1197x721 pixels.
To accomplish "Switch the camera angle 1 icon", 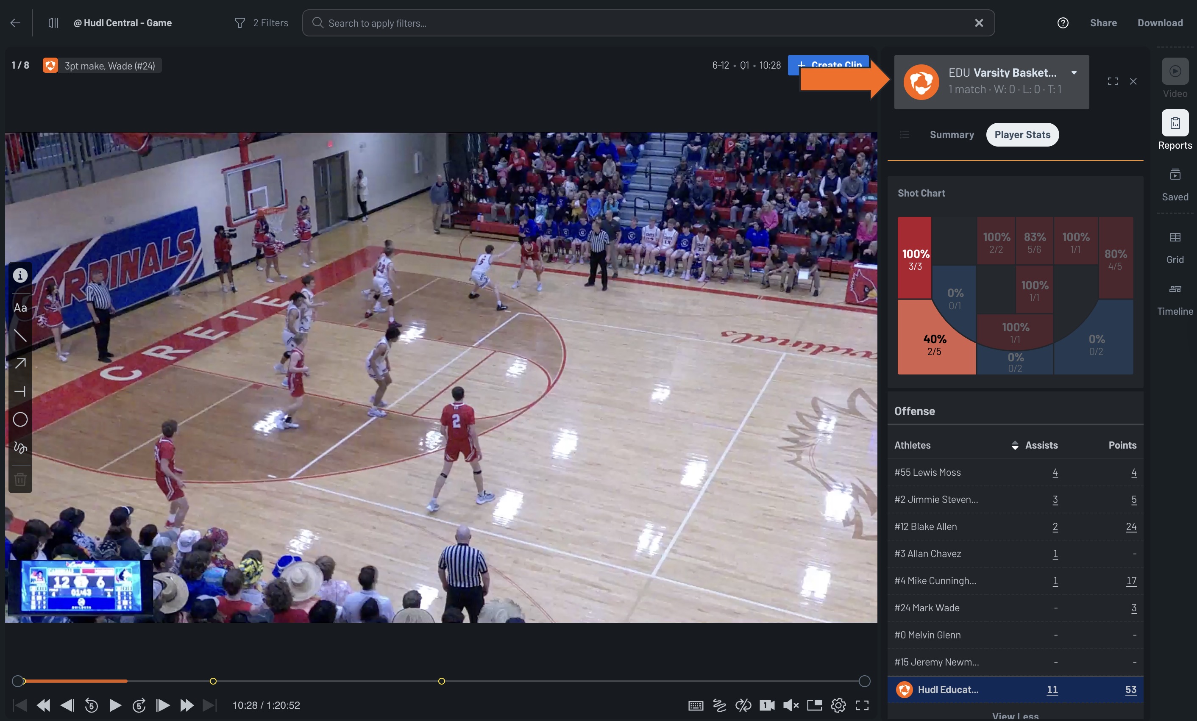I will pos(767,705).
